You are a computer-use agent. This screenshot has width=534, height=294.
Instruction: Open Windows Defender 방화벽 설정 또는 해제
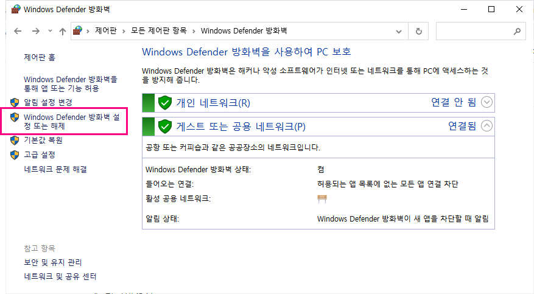[72, 122]
